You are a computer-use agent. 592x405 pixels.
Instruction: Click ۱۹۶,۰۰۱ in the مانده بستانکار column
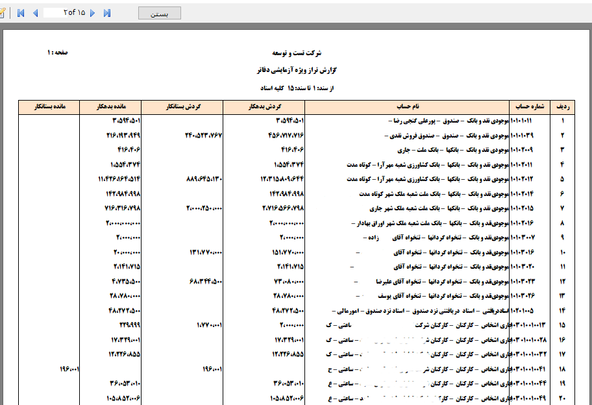[69, 369]
